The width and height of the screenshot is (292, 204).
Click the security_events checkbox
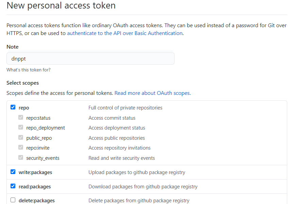21,157
